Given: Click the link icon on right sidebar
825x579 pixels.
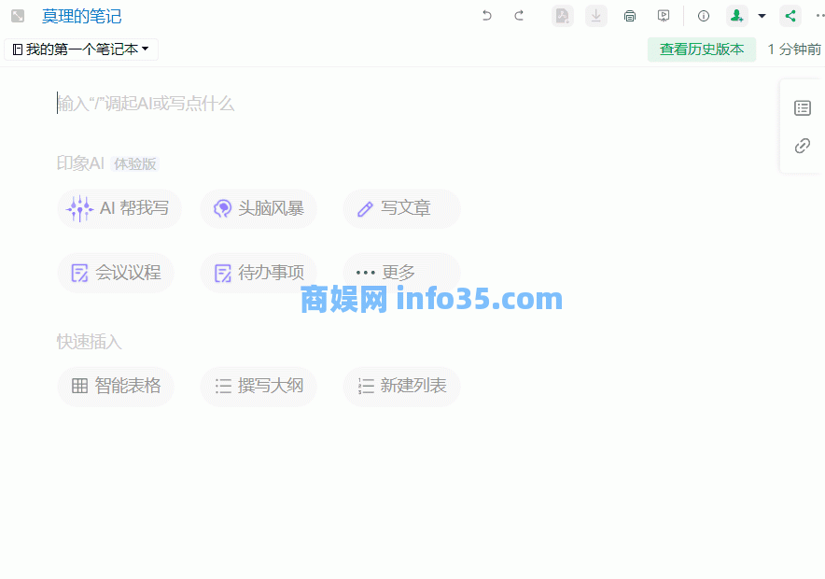Looking at the screenshot, I should (x=803, y=146).
